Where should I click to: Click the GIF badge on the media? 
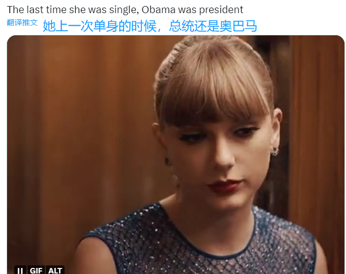click(36, 270)
